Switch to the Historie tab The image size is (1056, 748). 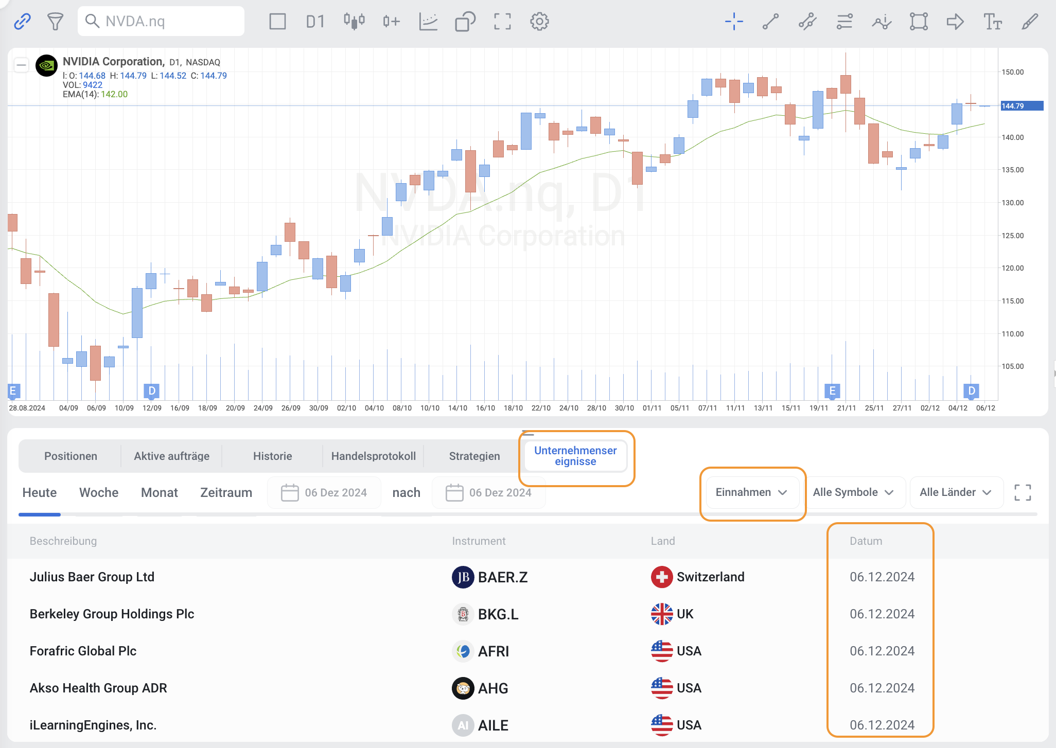[272, 456]
